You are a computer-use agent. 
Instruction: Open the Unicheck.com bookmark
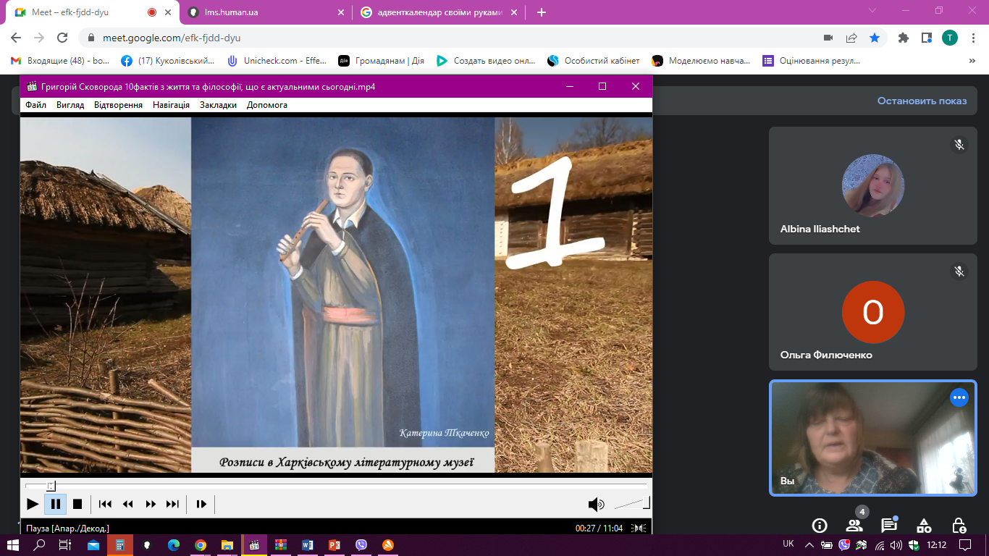point(277,61)
